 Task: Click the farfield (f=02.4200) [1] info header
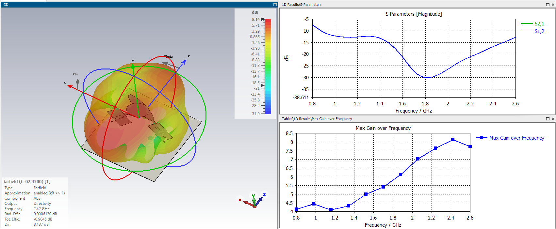pos(27,182)
